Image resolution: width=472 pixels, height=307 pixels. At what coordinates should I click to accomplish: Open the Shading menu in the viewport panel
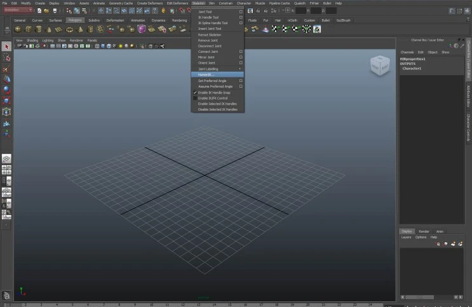point(32,40)
